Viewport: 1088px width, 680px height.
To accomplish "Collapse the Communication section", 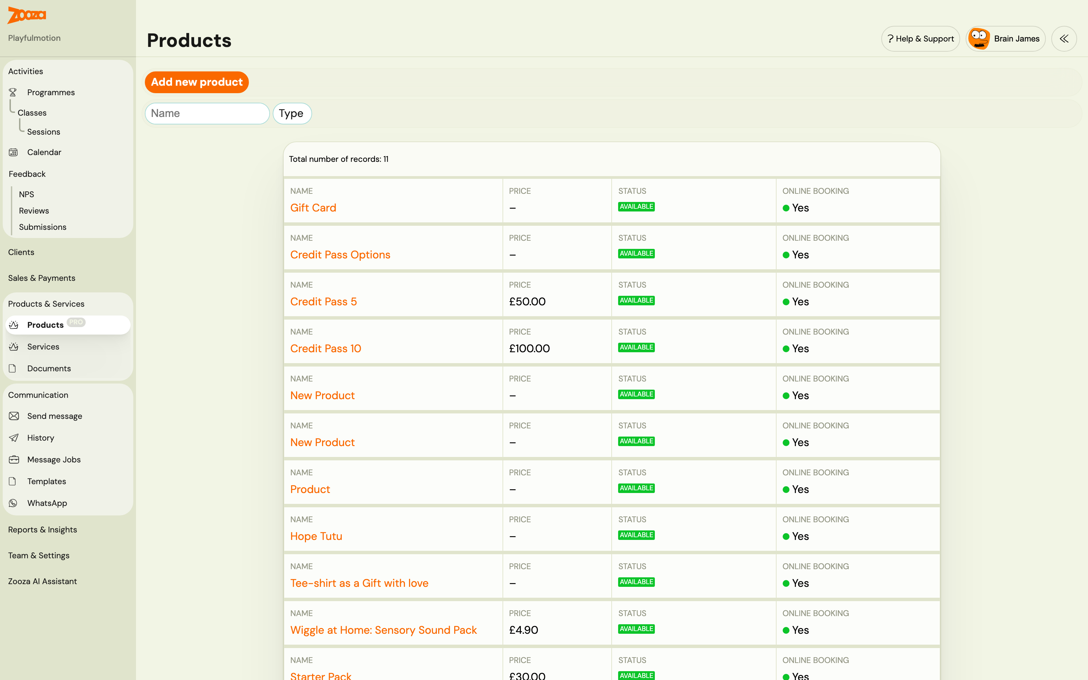I will click(x=38, y=395).
